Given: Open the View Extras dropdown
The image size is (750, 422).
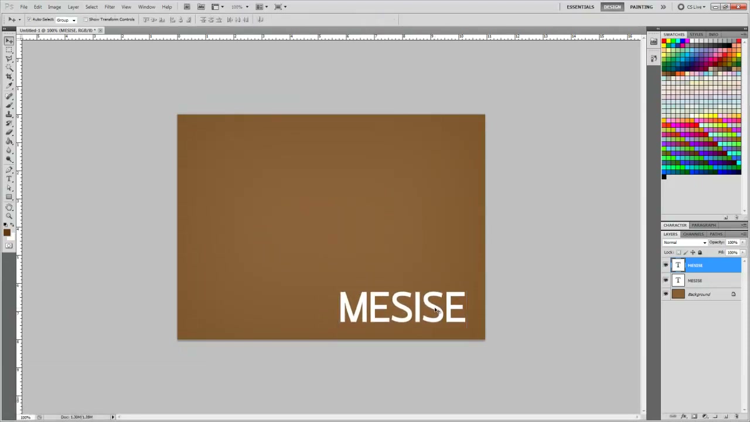Looking at the screenshot, I should [x=217, y=6].
